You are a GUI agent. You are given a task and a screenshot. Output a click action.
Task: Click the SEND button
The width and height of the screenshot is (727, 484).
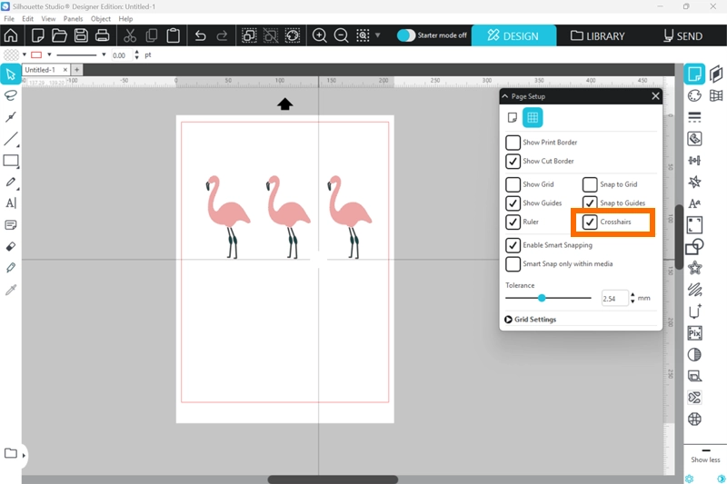tap(682, 36)
